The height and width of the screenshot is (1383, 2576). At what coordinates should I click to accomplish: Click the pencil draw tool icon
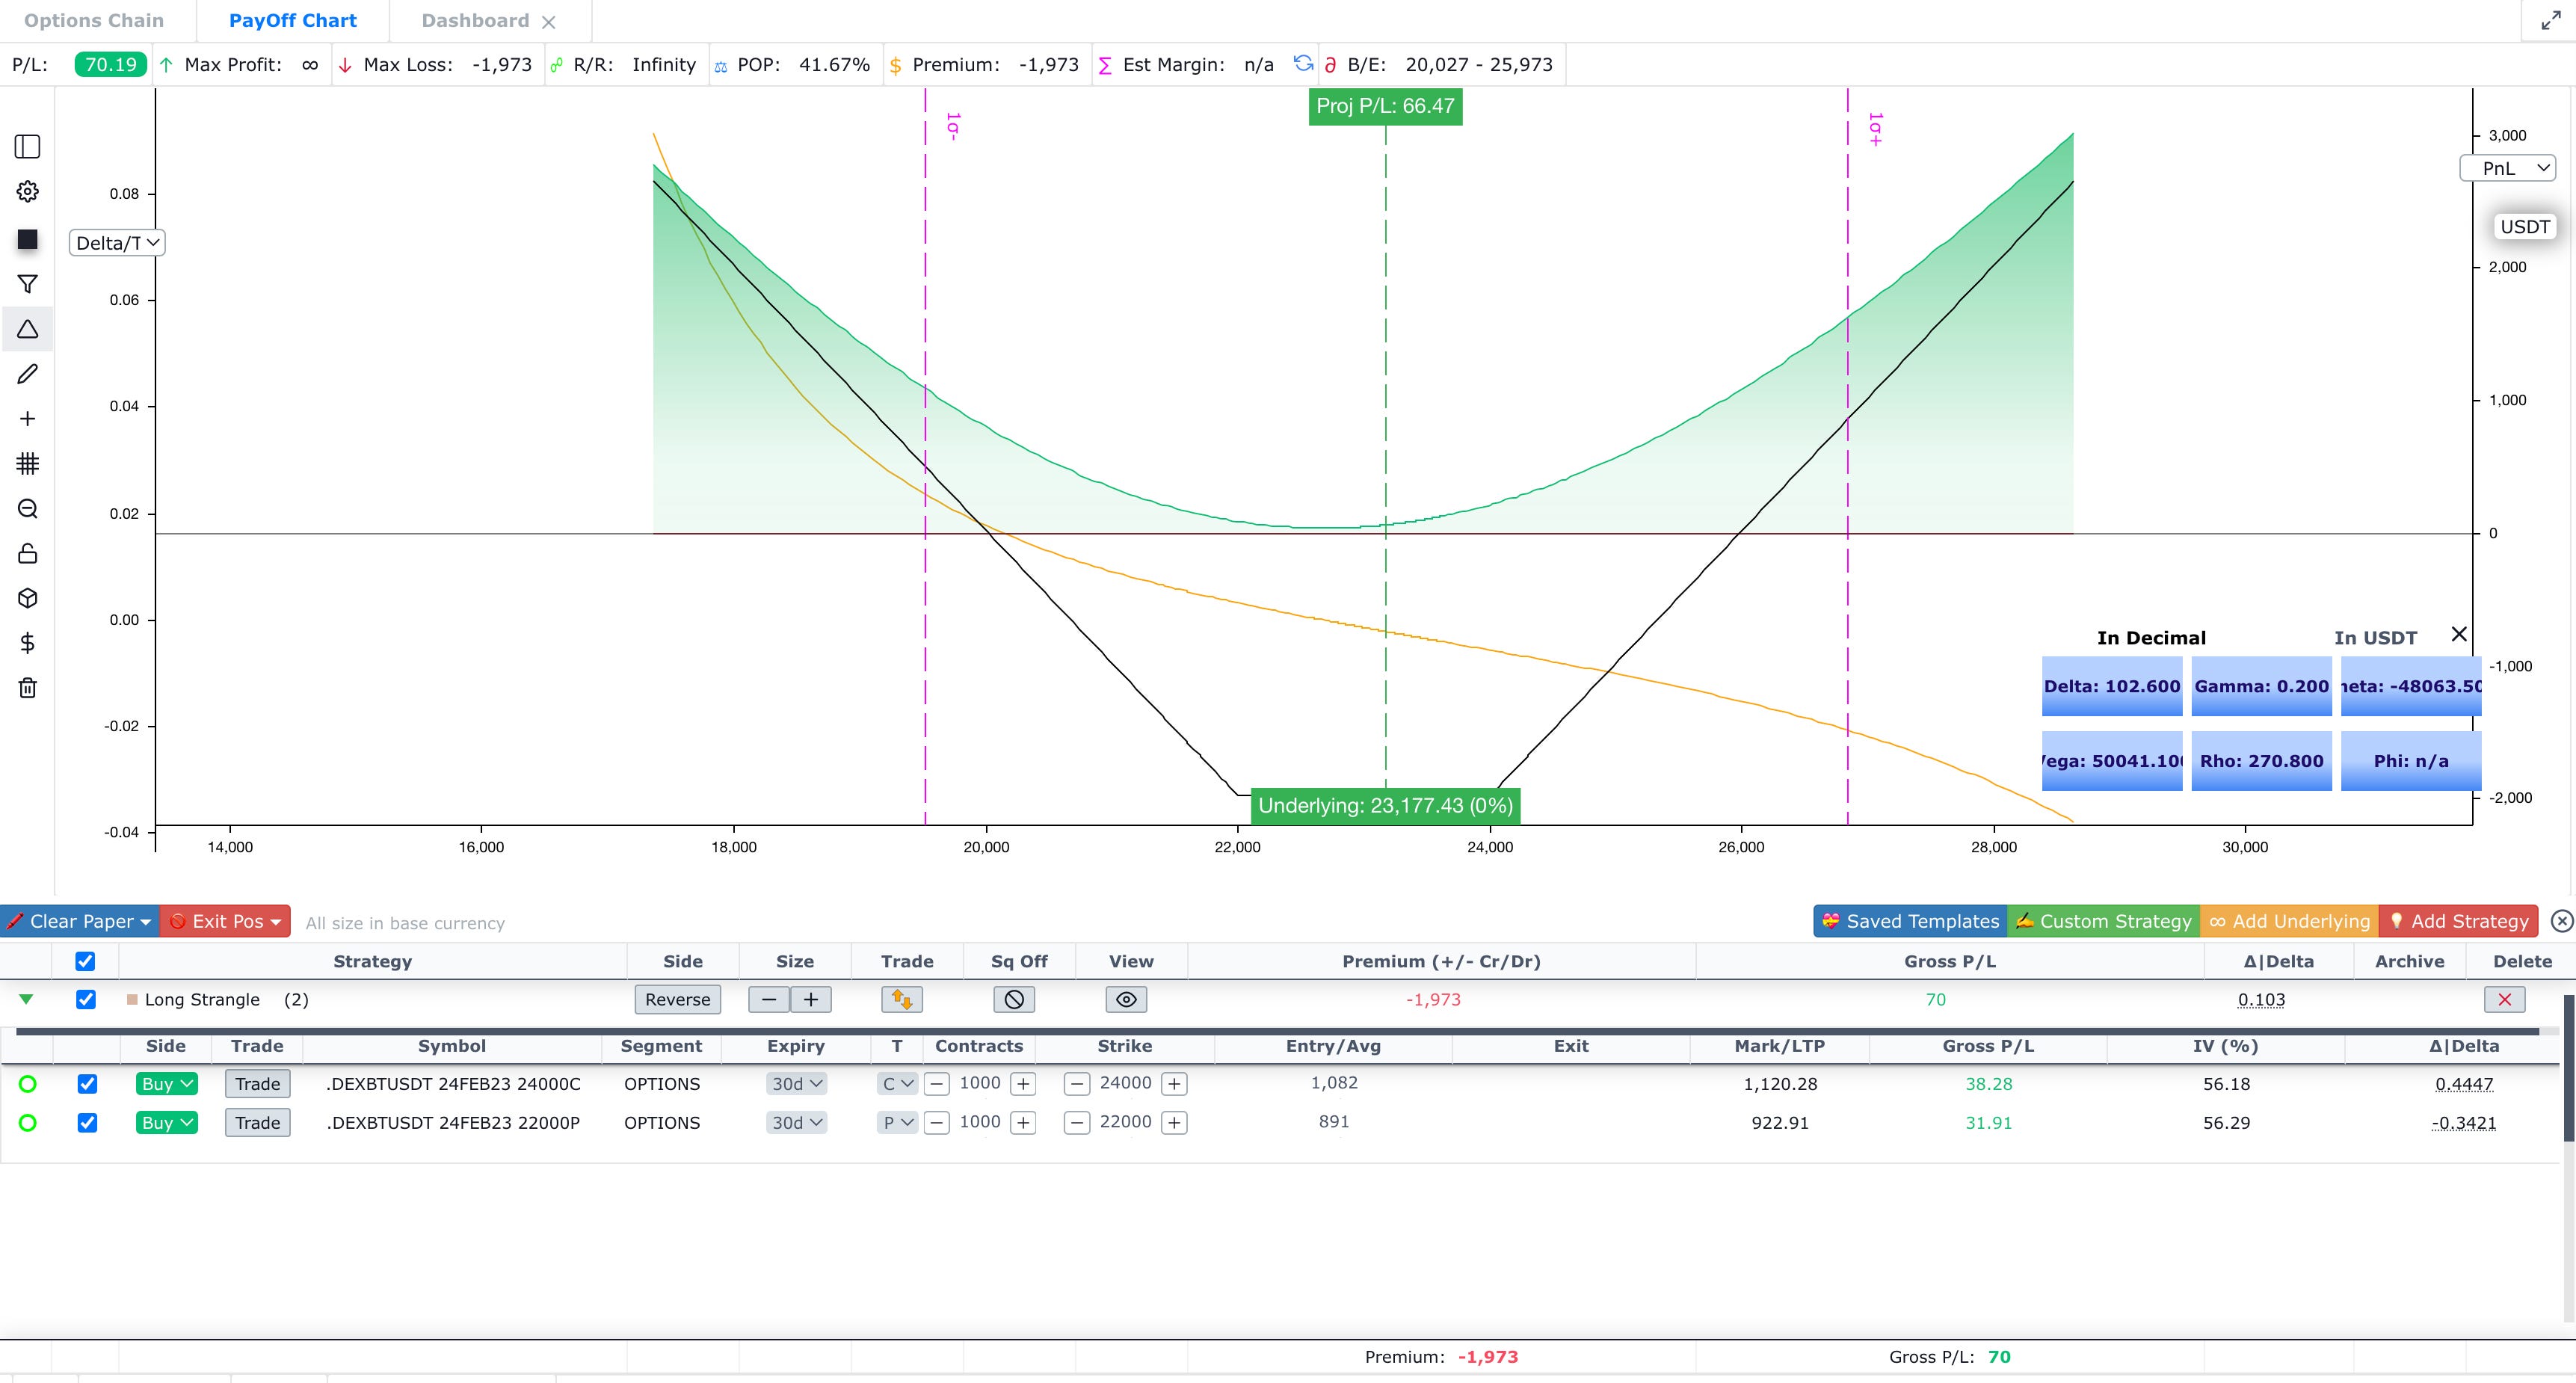tap(27, 374)
